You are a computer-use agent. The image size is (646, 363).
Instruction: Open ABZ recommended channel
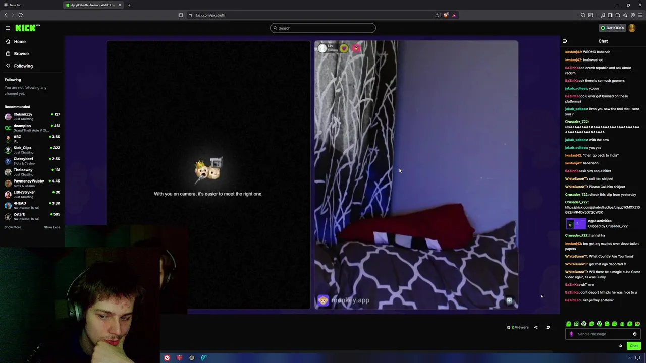[x=32, y=139]
